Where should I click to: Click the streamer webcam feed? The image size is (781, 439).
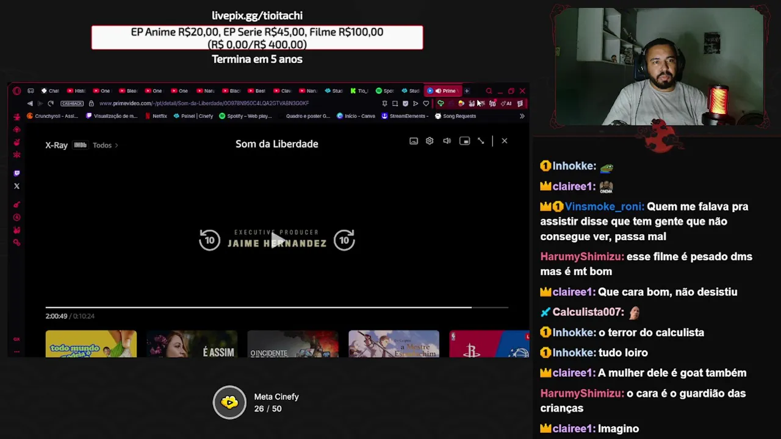pyautogui.click(x=659, y=67)
